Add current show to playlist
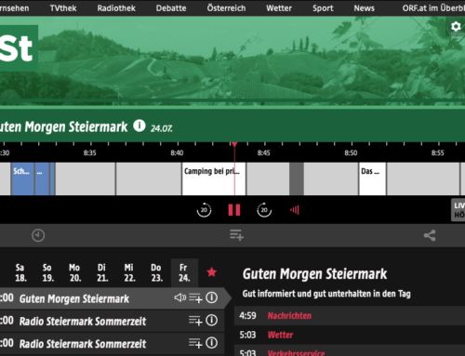The width and height of the screenshot is (465, 356). [236, 235]
